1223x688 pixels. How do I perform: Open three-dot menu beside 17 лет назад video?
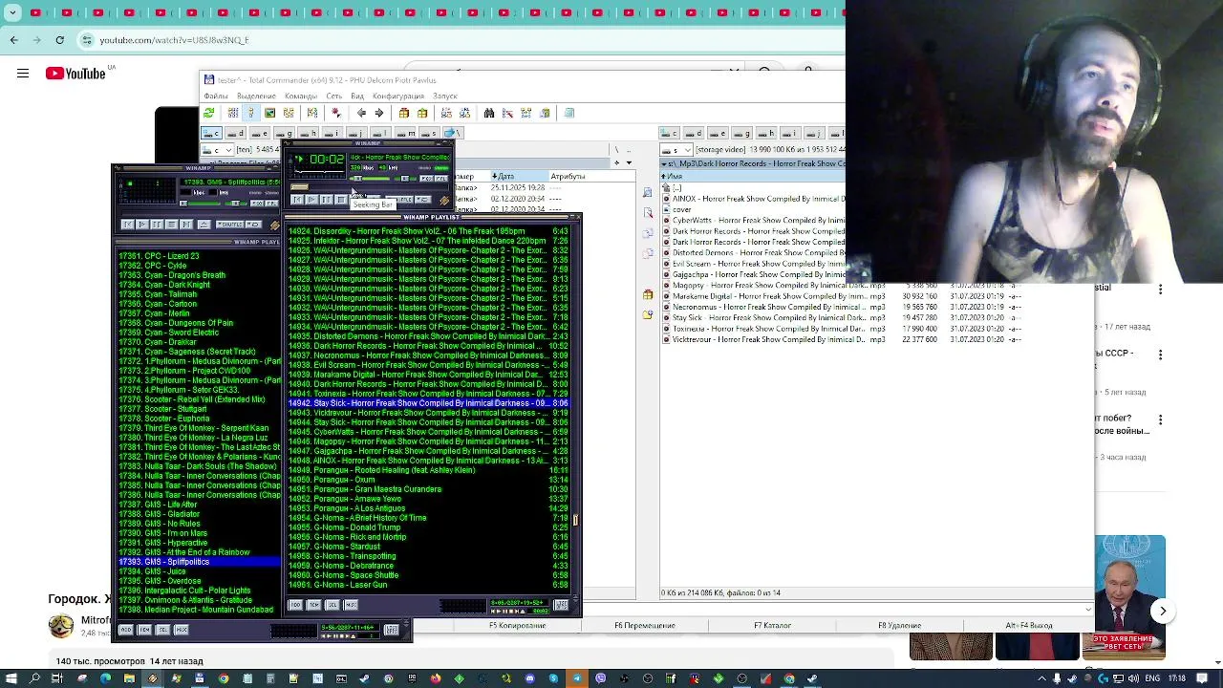pos(1161,290)
